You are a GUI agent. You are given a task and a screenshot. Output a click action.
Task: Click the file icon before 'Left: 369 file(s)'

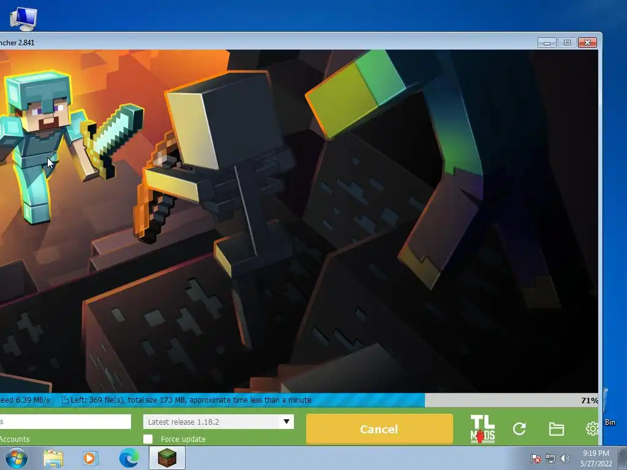coord(65,400)
